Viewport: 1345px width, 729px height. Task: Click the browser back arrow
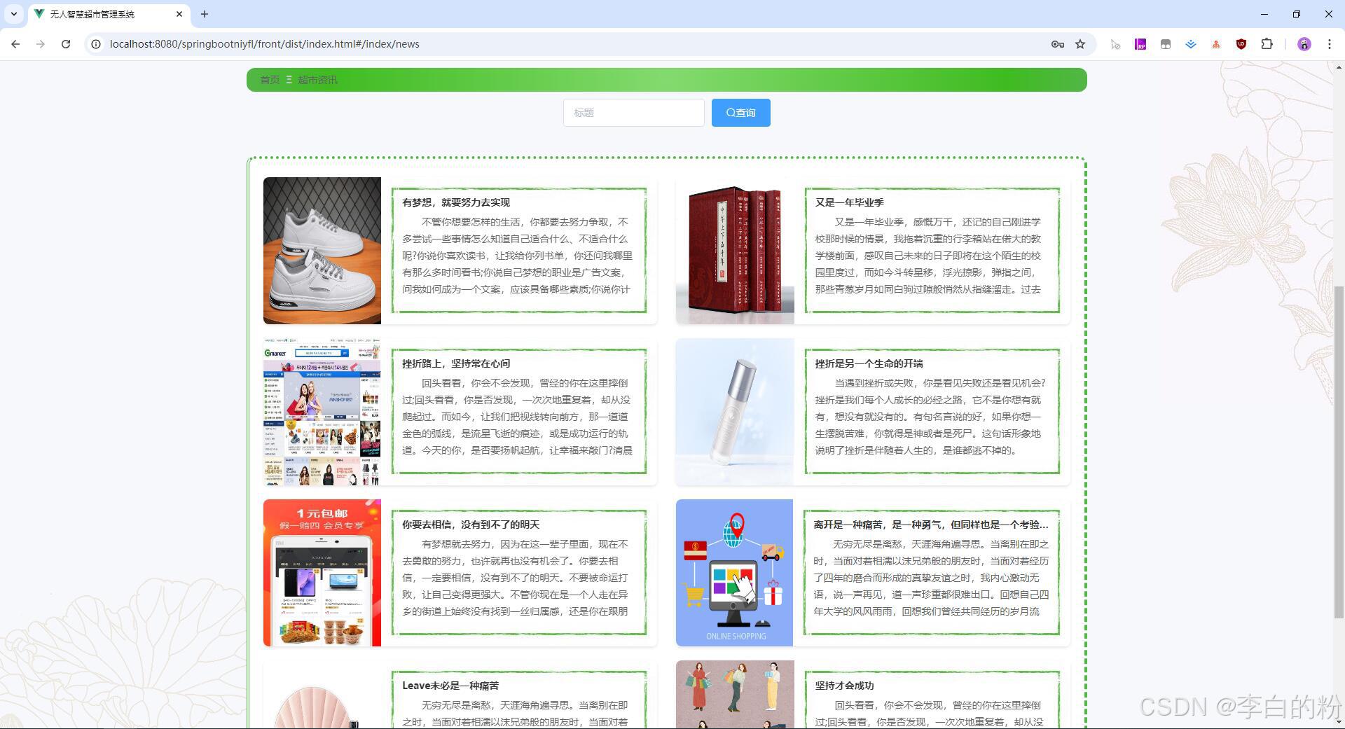tap(15, 44)
